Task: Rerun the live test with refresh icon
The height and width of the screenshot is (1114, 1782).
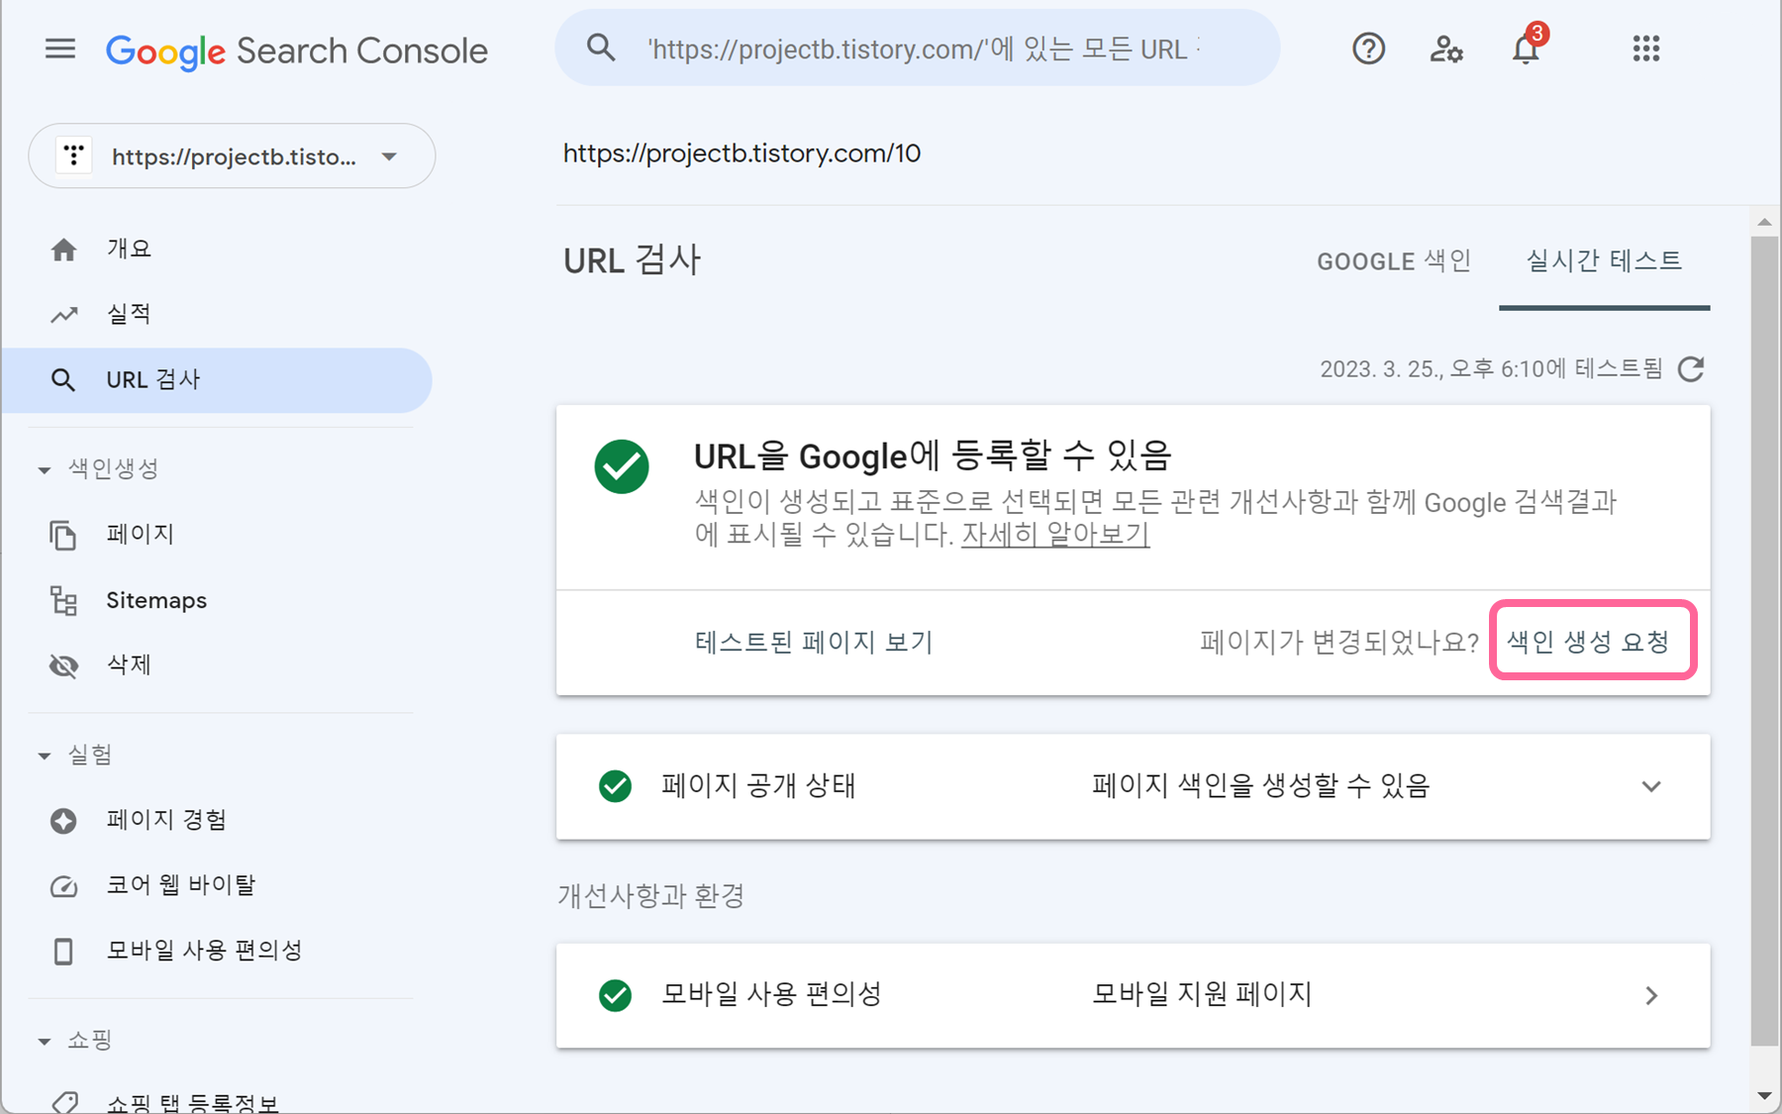Action: (x=1691, y=369)
